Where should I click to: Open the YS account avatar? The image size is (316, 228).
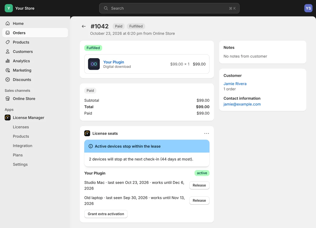pos(308,8)
